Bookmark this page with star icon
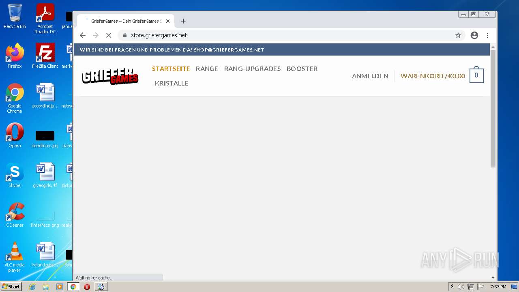 [458, 35]
